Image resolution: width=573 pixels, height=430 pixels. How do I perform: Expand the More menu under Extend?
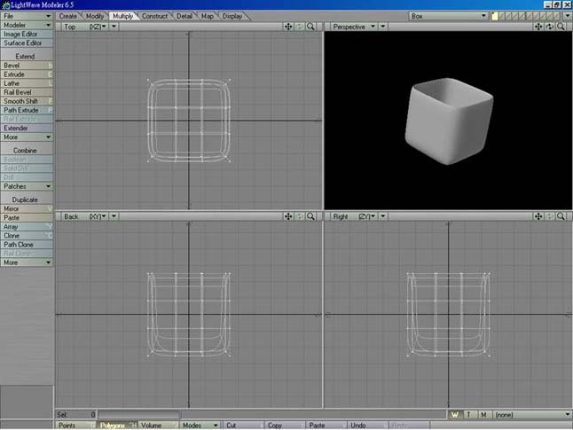pos(27,137)
